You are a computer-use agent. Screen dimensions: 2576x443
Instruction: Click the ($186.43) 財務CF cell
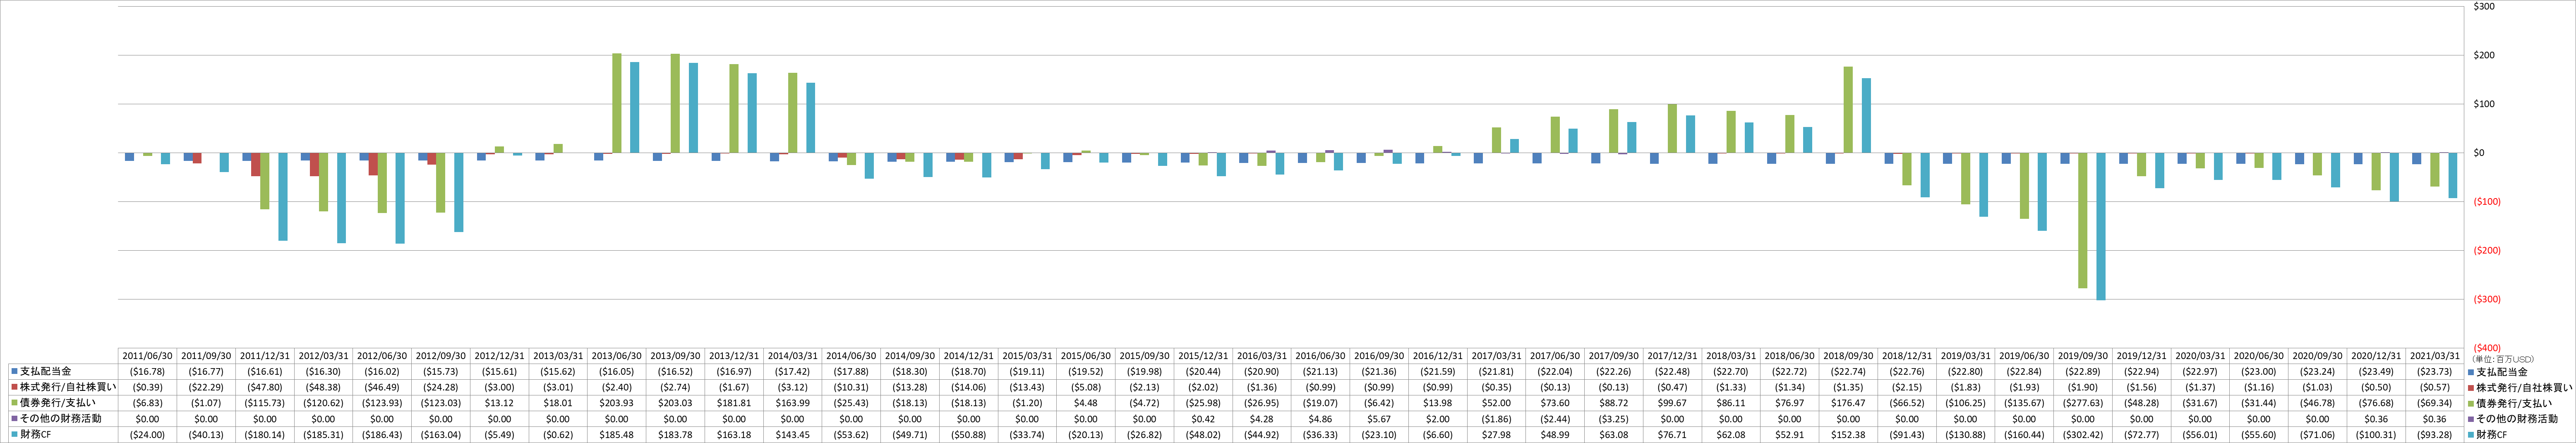[x=382, y=435]
